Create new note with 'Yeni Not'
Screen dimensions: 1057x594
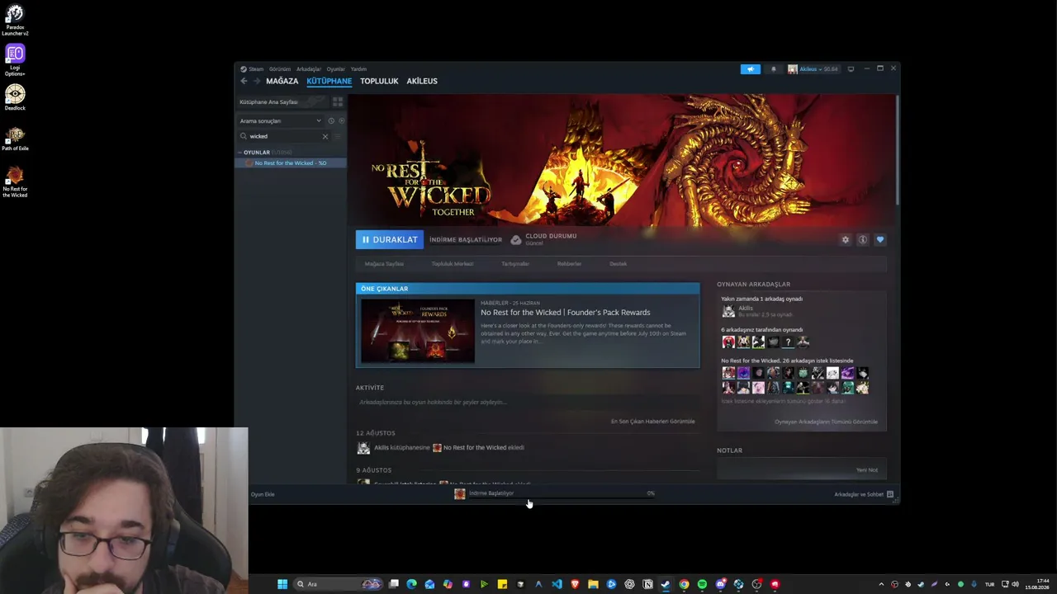(x=866, y=470)
